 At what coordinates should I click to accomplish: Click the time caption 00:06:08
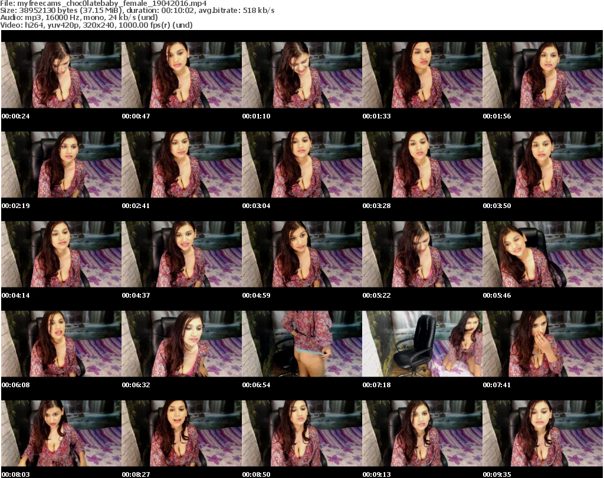pyautogui.click(x=15, y=384)
